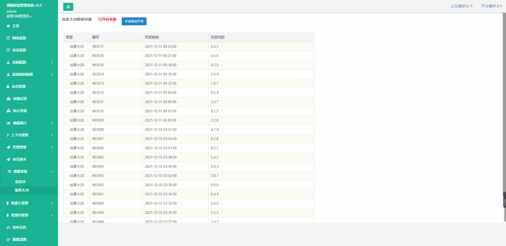This screenshot has width=506, height=246.
Task: Click the paper plane icon beside 会员返水
Action: 8,159
